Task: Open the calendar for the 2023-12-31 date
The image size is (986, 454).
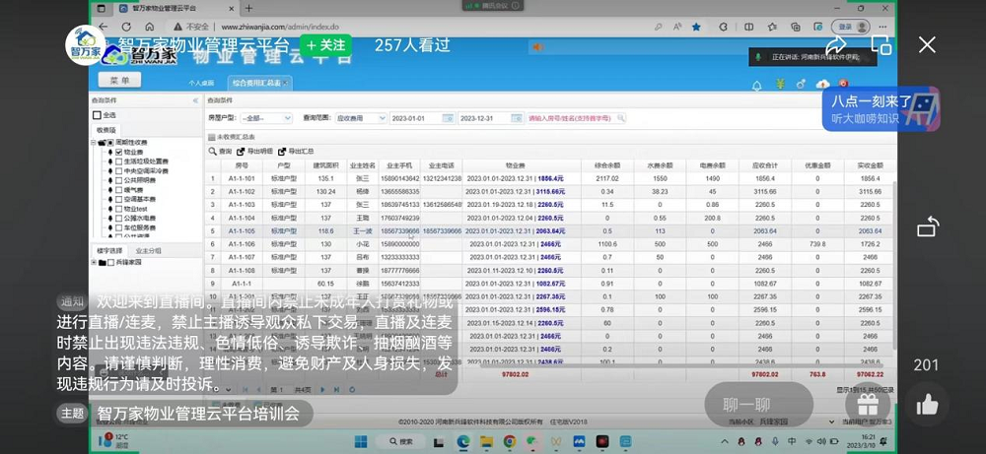Action: pos(517,118)
